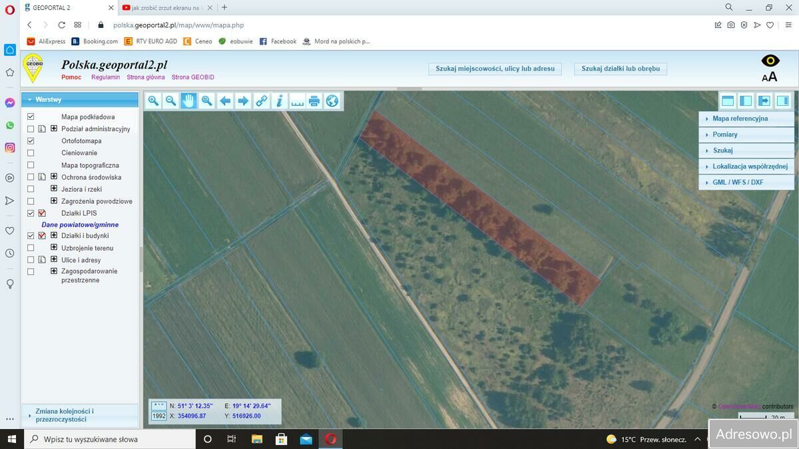799x449 pixels.
Task: Click the GEOBID logo
Action: point(32,69)
